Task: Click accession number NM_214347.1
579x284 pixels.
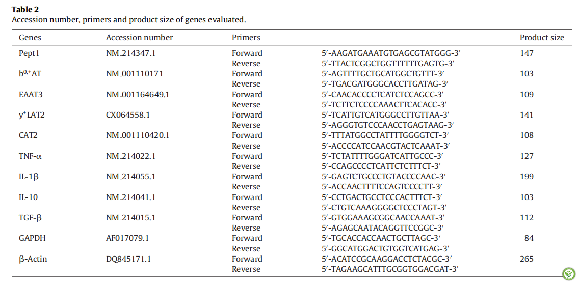Action: (130, 53)
